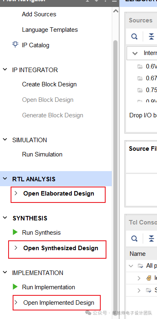Viewport: 157px width, 319px height.
Task: Open the 0.6V folder icon
Action: [140, 66]
